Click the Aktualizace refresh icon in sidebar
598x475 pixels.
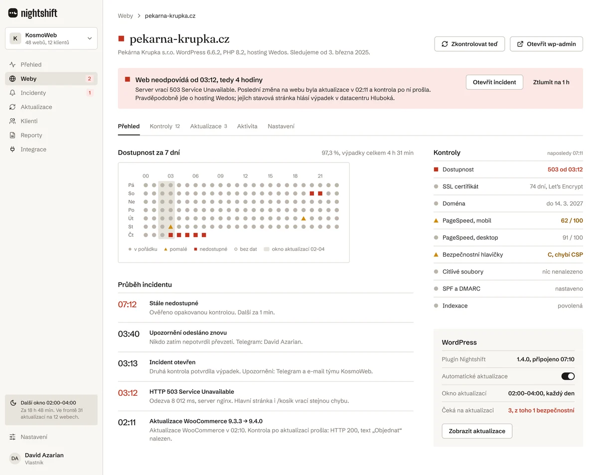tap(12, 107)
